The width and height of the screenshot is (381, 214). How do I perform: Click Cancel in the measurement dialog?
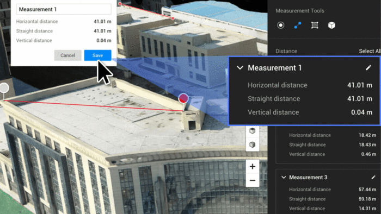67,55
